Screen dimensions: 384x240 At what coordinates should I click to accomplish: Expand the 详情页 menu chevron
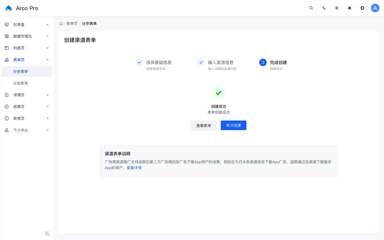click(x=47, y=95)
